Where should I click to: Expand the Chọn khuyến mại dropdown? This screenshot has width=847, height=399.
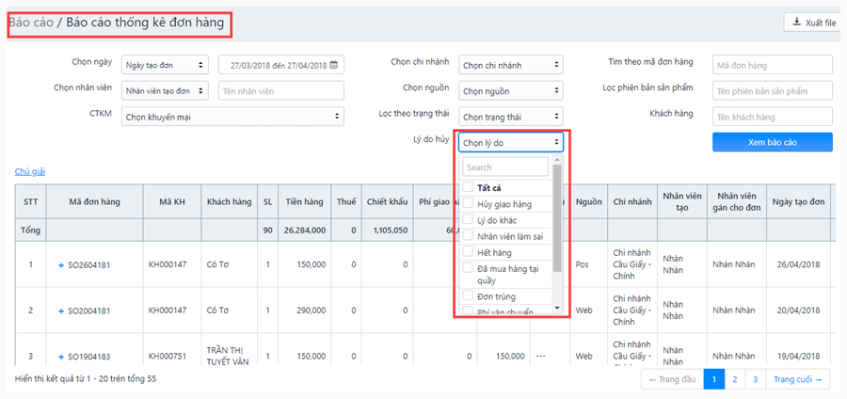tap(232, 116)
